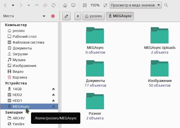This screenshot has height=128, width=180.
Task: Go forward with the right arrow
Action: click(21, 5)
